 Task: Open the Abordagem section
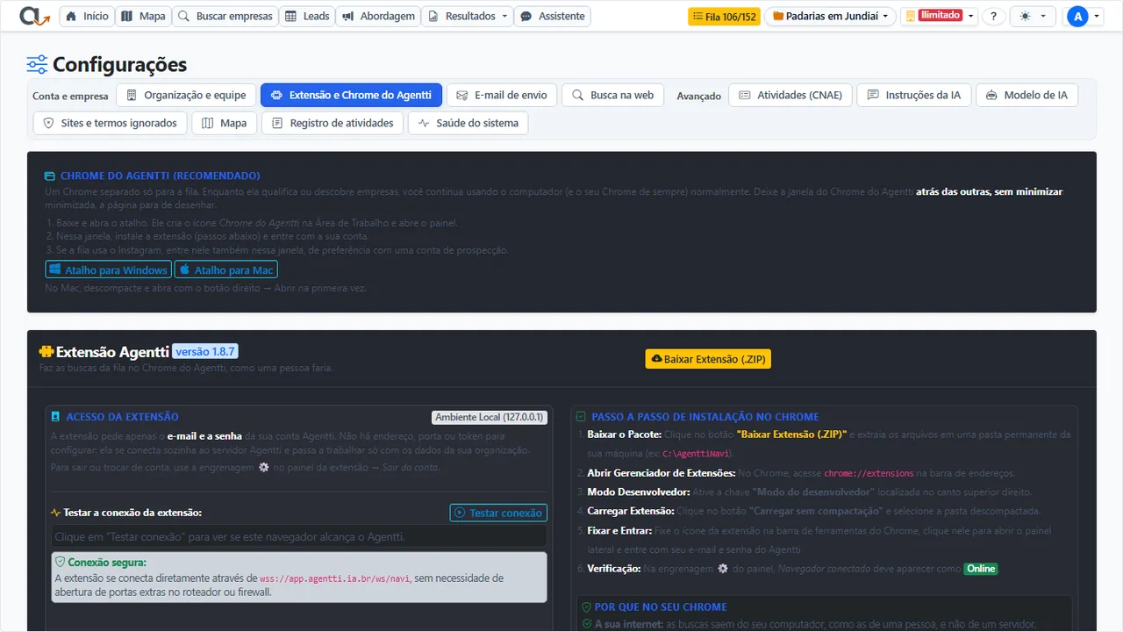click(x=378, y=17)
